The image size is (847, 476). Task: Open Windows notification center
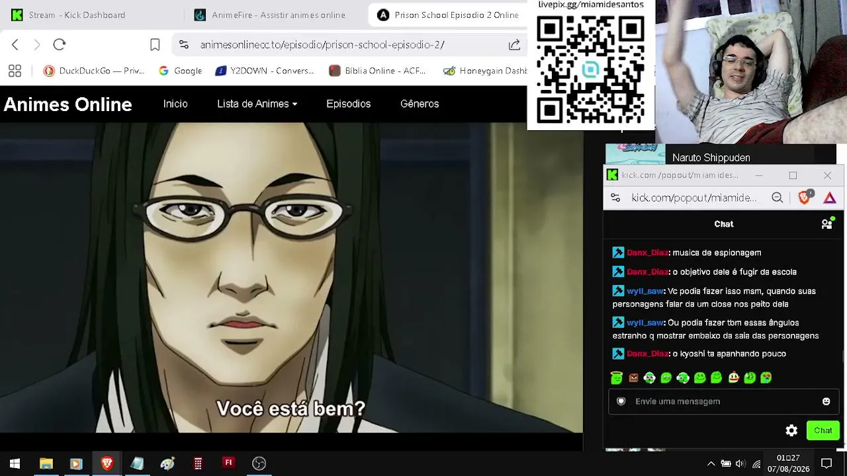[x=826, y=463]
